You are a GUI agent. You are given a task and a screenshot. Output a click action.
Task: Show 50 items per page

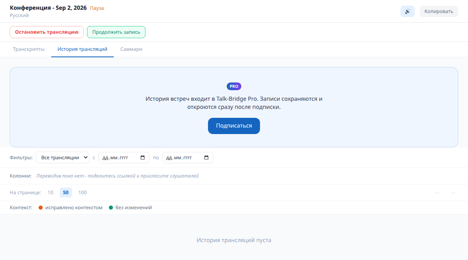[x=66, y=193]
